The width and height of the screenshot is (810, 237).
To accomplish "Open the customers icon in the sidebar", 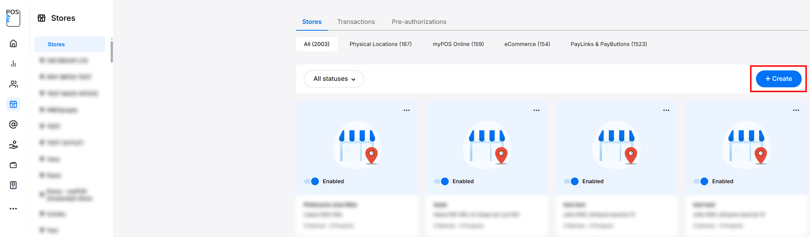I will pos(13,84).
